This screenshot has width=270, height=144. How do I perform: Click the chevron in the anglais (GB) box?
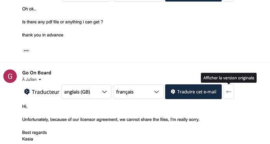(104, 92)
